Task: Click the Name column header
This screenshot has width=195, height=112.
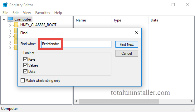Action: (81, 20)
